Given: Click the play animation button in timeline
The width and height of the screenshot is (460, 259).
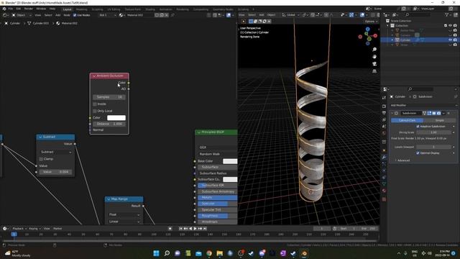Looking at the screenshot, I should tap(195, 229).
